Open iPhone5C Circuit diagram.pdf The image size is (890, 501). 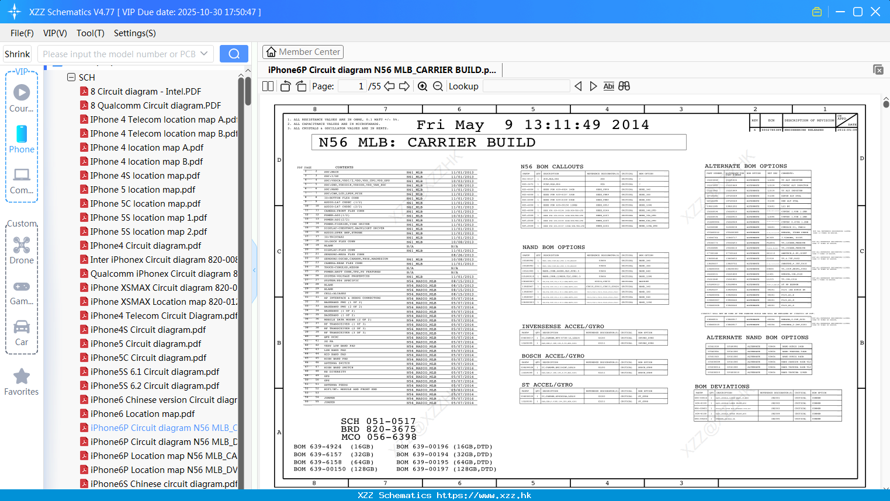point(148,357)
